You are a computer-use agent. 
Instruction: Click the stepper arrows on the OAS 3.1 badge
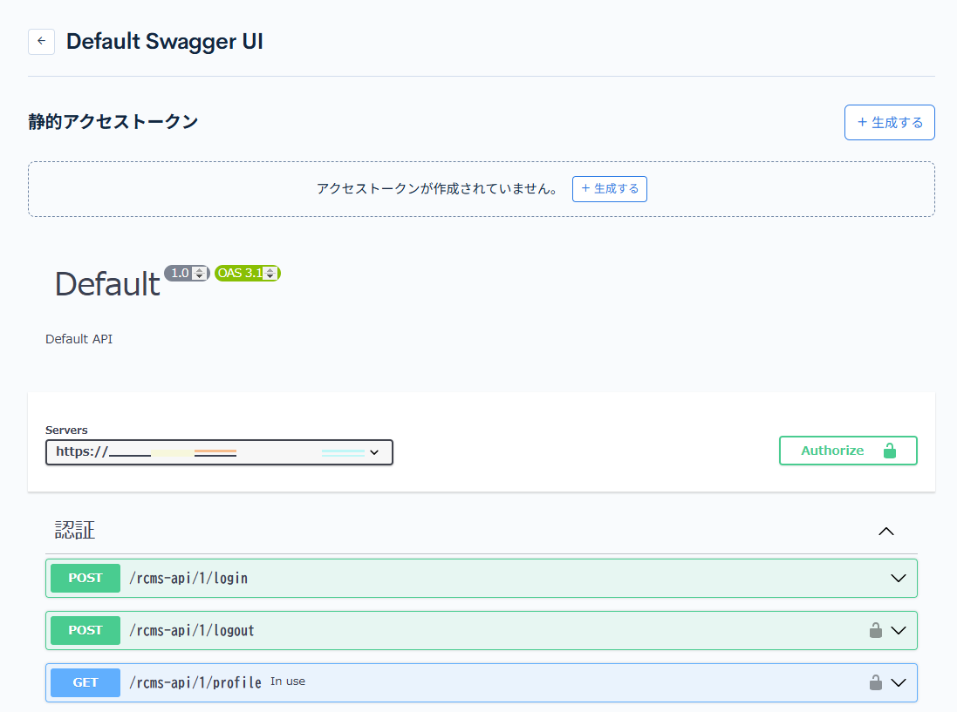tap(270, 274)
